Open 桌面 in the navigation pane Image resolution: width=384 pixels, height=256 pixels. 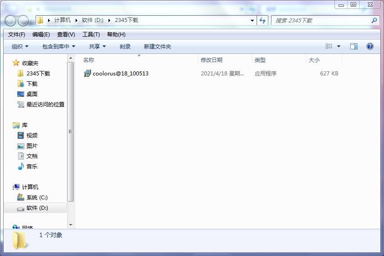pyautogui.click(x=32, y=94)
